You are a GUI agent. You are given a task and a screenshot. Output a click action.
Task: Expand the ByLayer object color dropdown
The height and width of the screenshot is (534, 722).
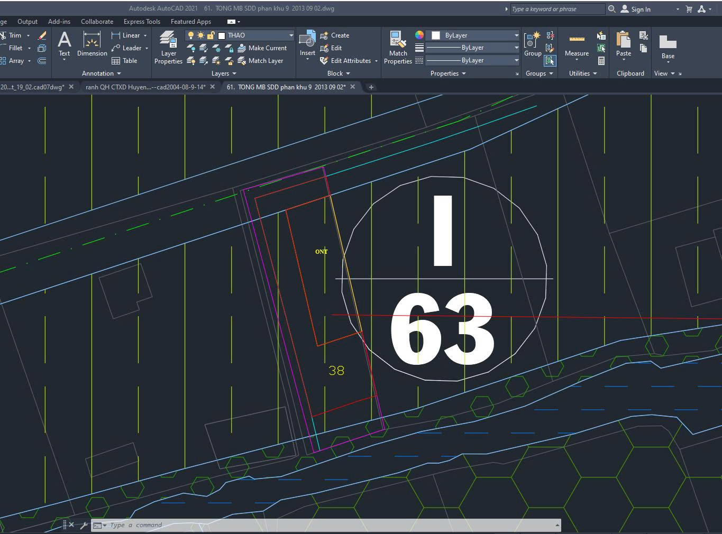[516, 35]
